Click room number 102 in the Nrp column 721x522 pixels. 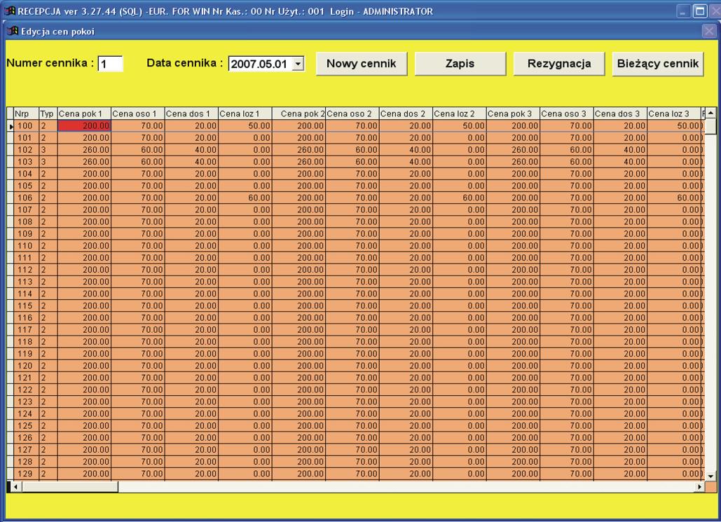(26, 150)
